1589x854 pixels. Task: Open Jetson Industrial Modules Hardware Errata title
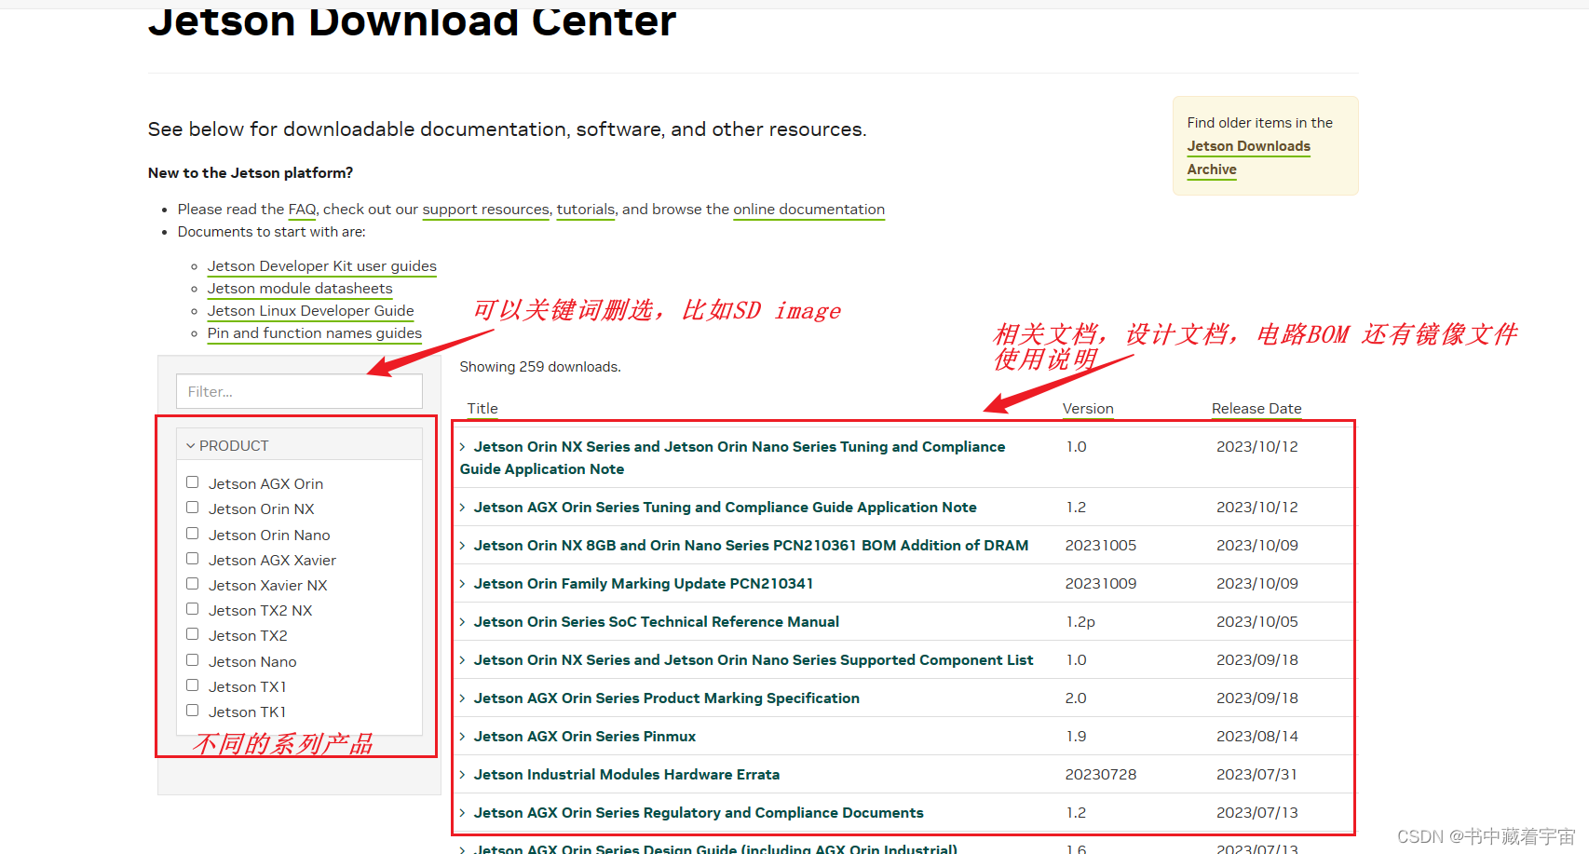tap(627, 775)
